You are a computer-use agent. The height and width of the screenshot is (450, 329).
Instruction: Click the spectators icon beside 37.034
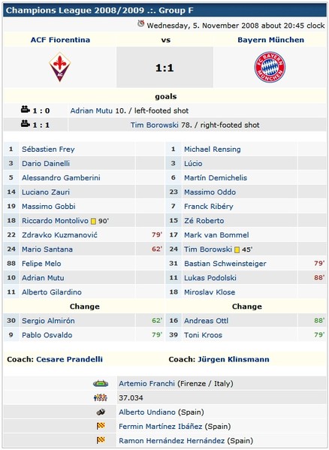coord(101,397)
